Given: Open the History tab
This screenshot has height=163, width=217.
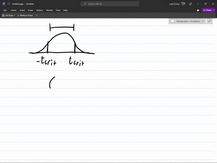Looking at the screenshot, I should (40, 10).
